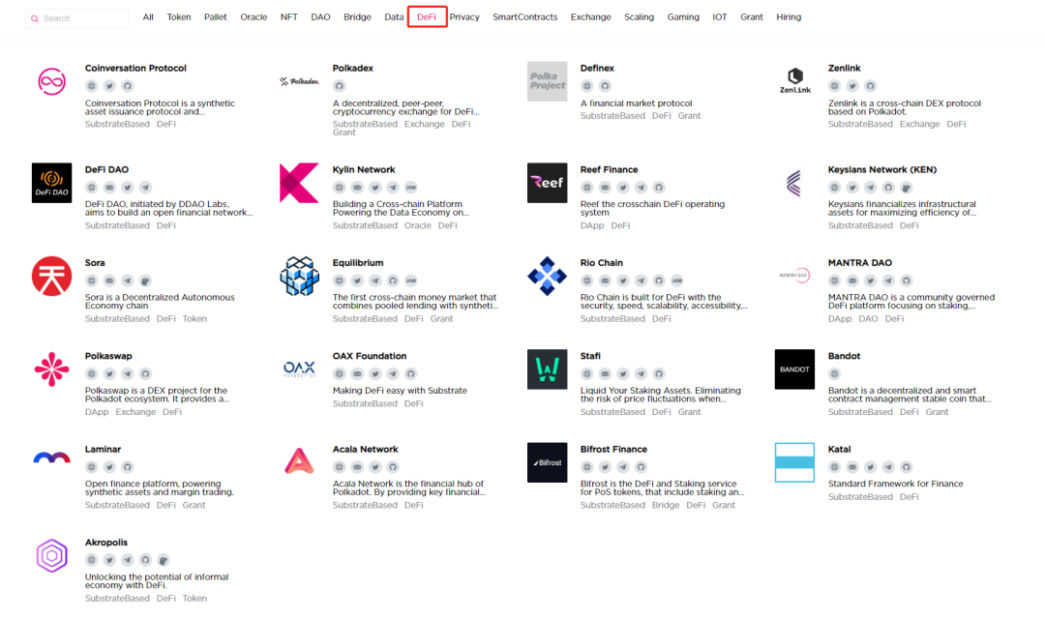Open Definex's GitHub icon
Image resolution: width=1045 pixels, height=620 pixels.
click(x=605, y=86)
